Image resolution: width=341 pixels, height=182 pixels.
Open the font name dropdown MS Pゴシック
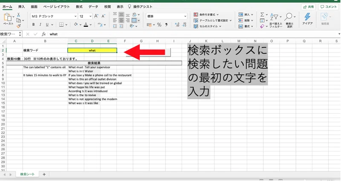tap(75, 16)
